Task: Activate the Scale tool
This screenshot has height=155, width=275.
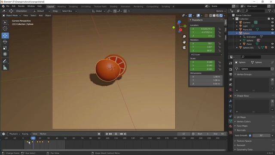Action: [5, 48]
